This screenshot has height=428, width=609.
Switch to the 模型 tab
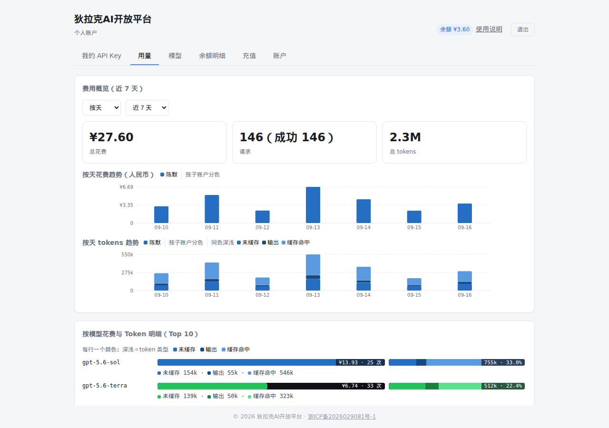(175, 56)
